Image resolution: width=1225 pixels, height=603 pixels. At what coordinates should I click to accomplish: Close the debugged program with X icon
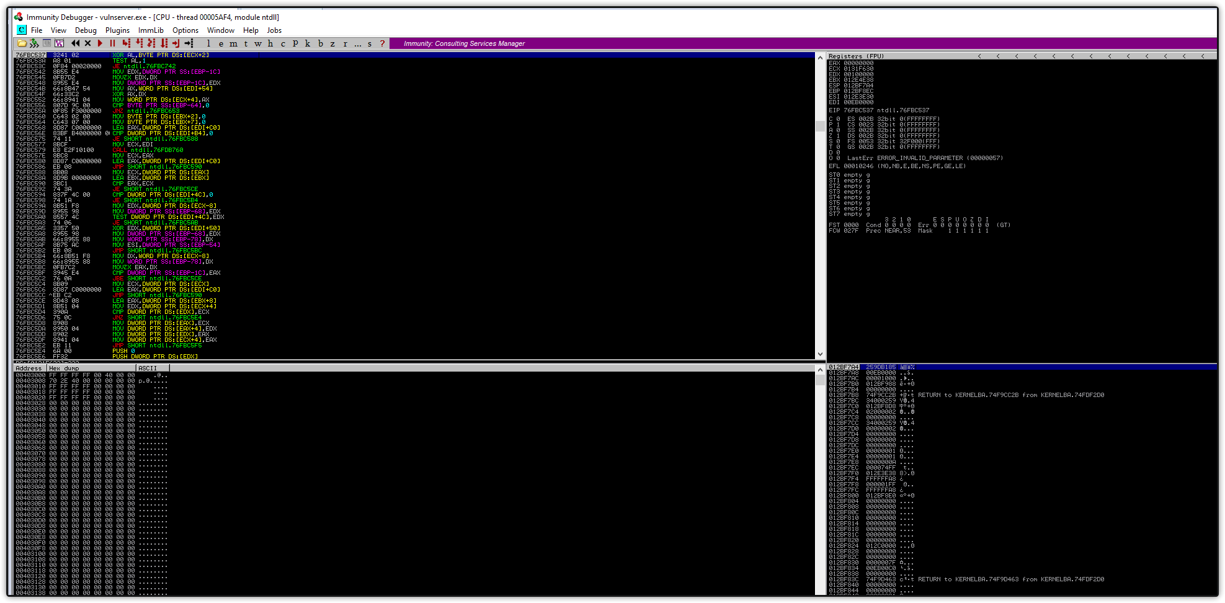(x=87, y=43)
